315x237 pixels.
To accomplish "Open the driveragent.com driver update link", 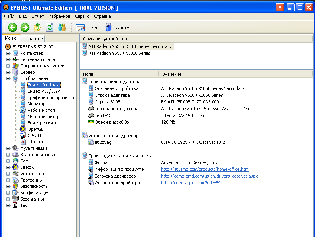I will pos(191,183).
